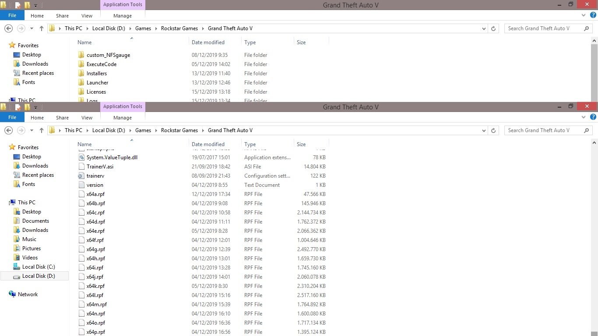
Task: Refresh the window listing x64 rpf files
Action: 493,130
